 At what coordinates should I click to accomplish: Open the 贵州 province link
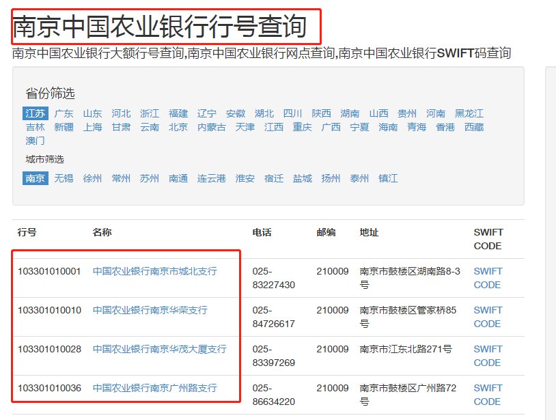point(407,113)
